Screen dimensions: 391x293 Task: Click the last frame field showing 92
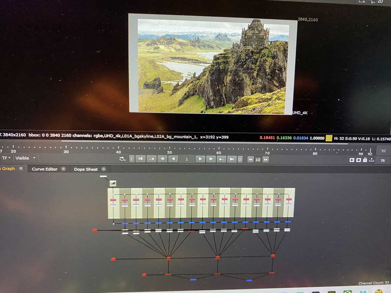coord(384,151)
